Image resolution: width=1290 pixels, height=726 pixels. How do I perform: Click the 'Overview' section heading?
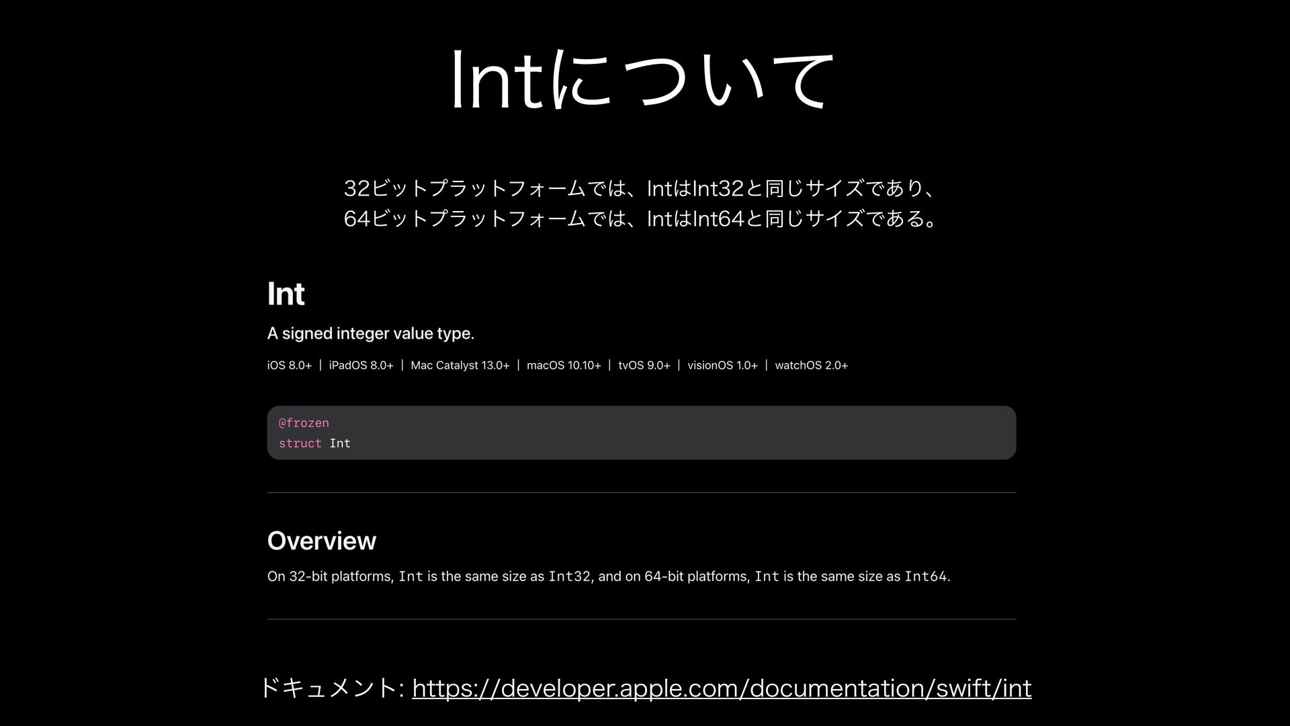coord(321,541)
